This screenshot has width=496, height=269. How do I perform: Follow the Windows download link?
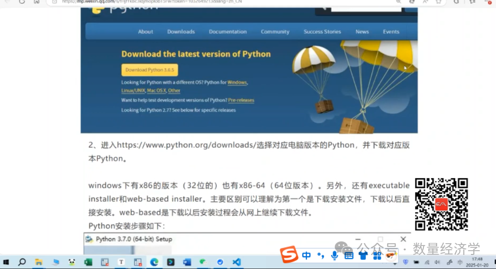237,82
